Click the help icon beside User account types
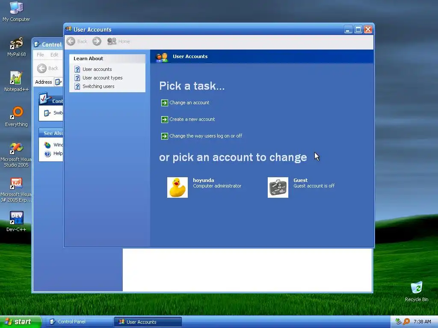This screenshot has width=438, height=328. [x=77, y=78]
